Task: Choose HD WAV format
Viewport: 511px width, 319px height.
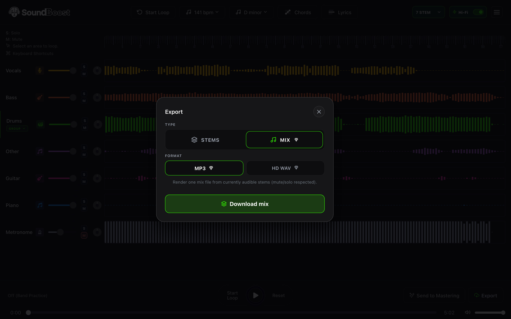Action: click(285, 168)
